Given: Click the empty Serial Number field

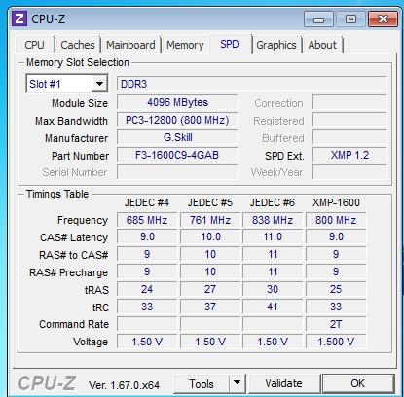Looking at the screenshot, I should pyautogui.click(x=177, y=172).
